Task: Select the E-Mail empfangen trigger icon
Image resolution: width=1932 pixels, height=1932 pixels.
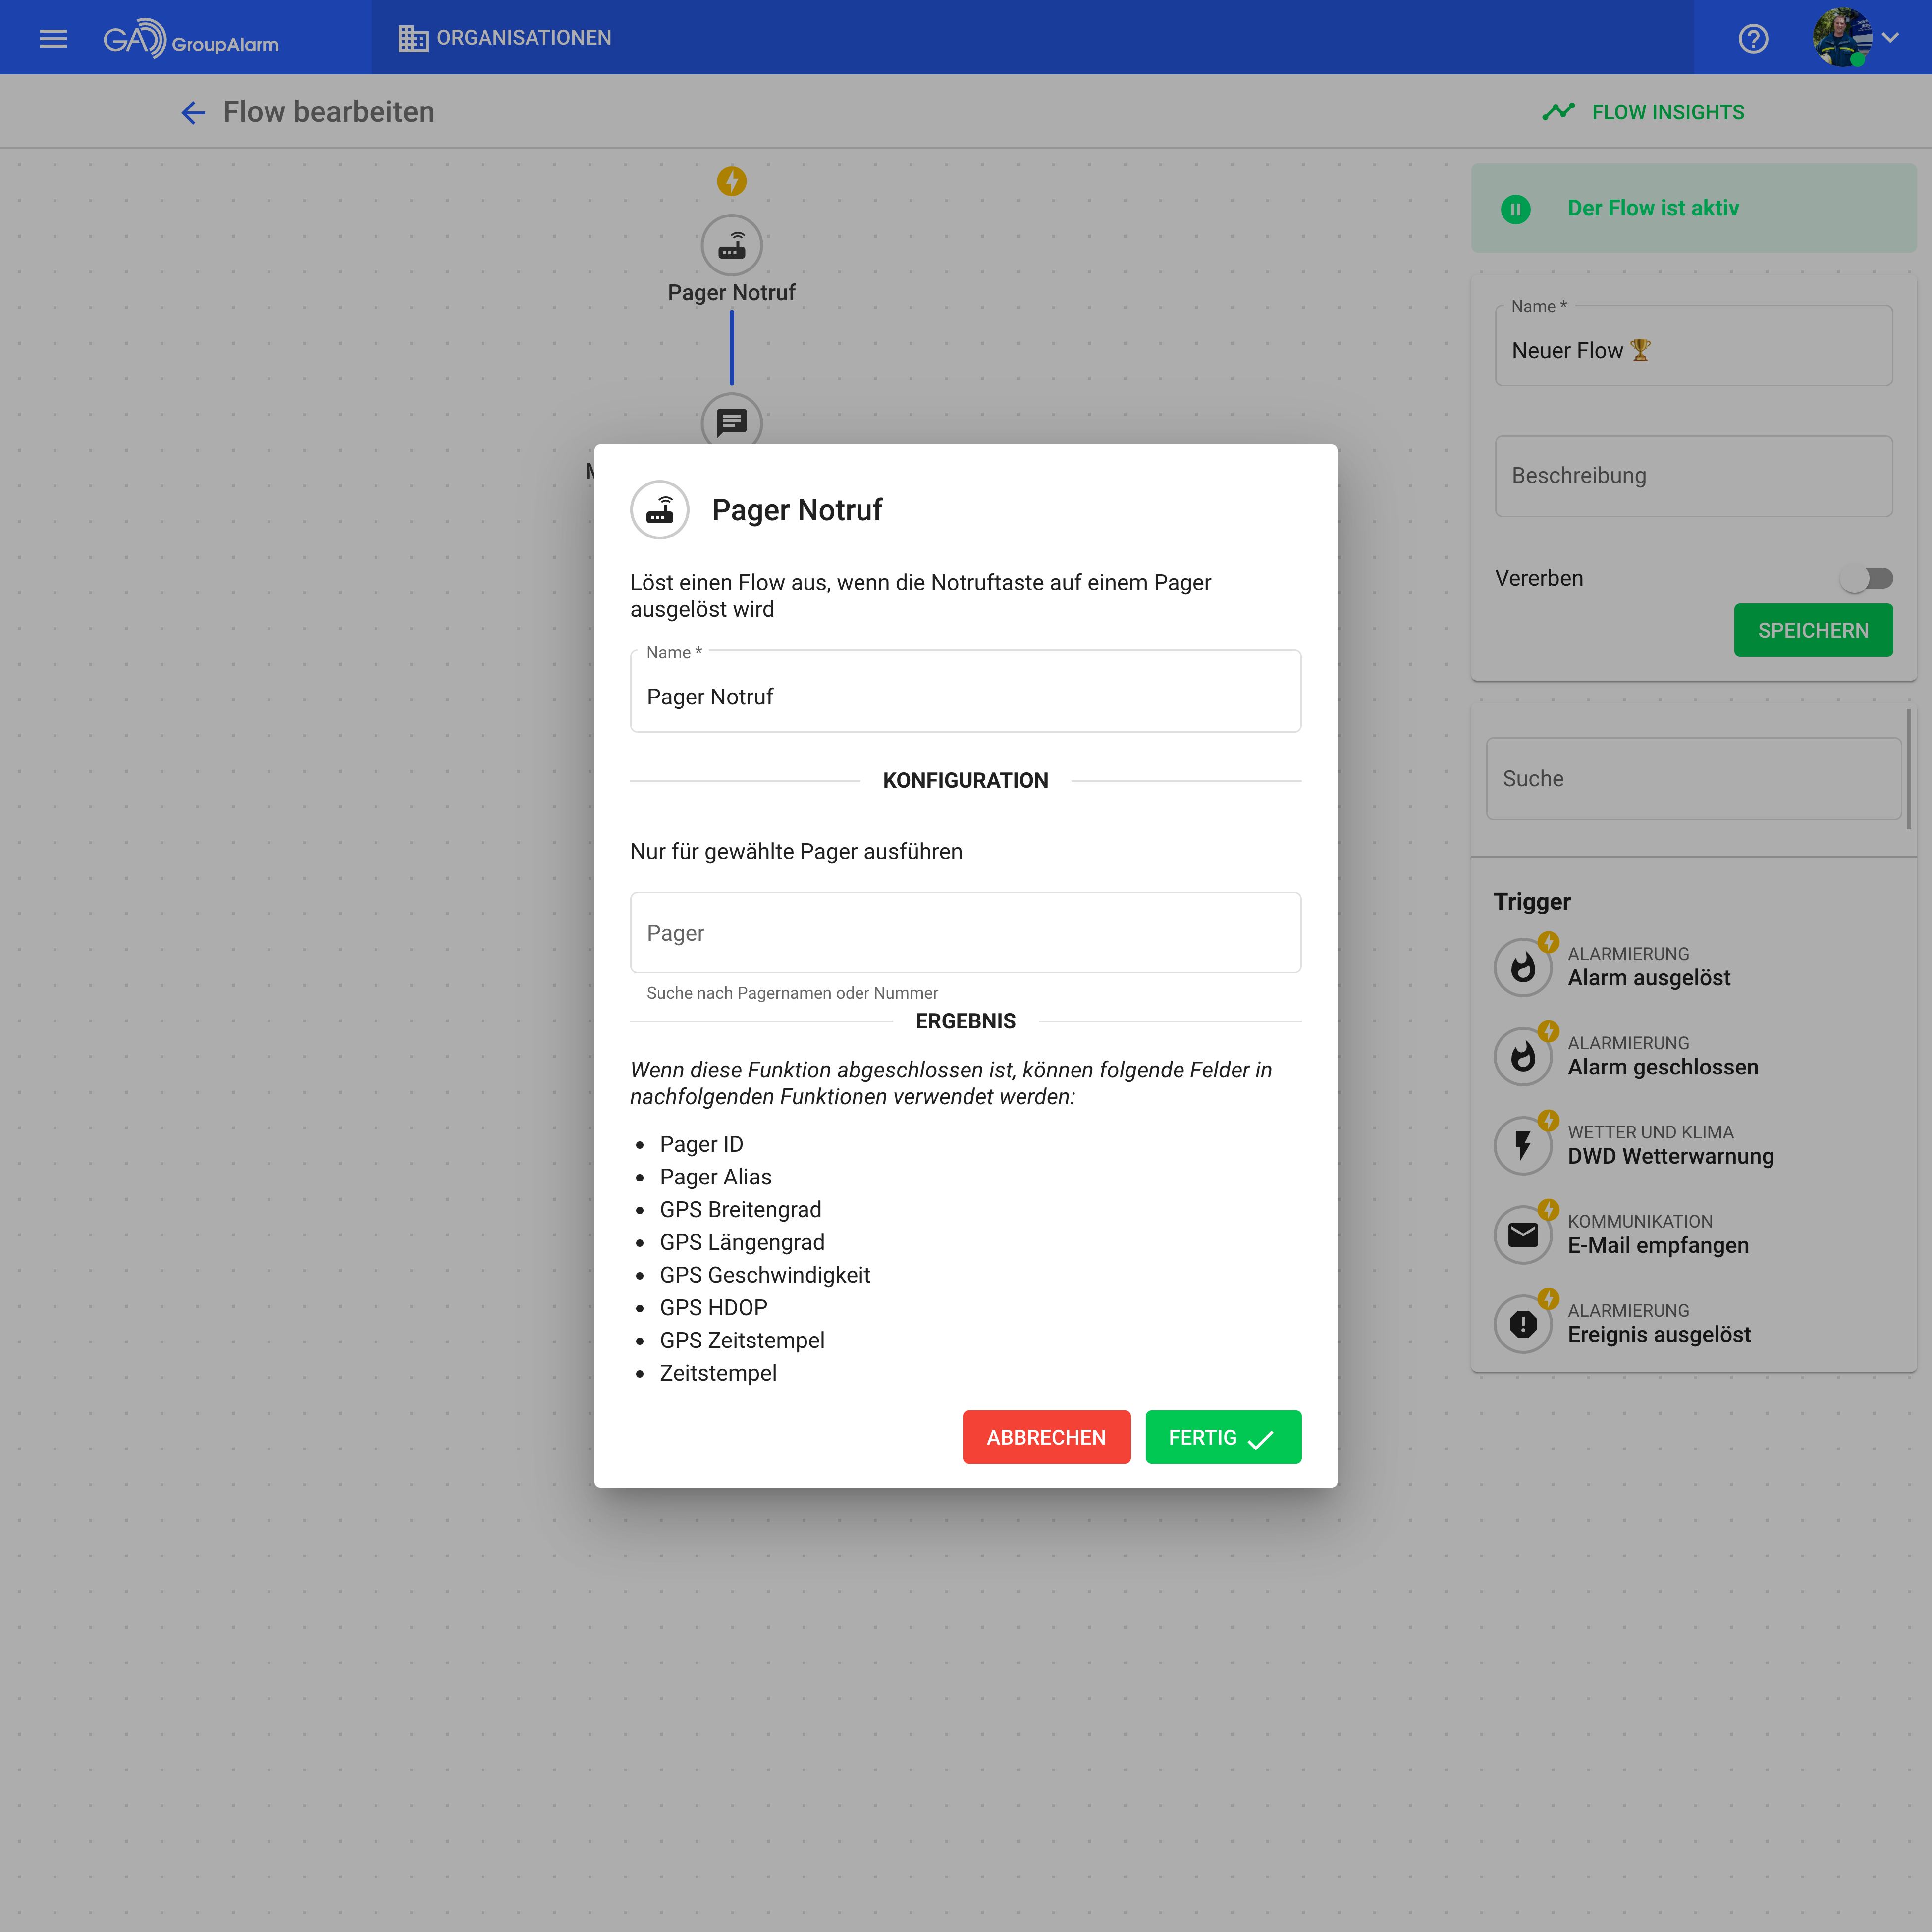Action: (1522, 1234)
